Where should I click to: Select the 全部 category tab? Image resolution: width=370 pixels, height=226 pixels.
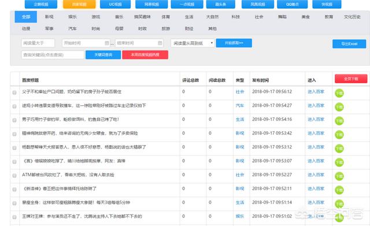coord(25,17)
